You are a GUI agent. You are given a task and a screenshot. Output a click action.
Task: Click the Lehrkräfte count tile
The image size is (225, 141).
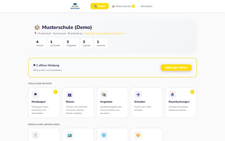click(x=55, y=43)
